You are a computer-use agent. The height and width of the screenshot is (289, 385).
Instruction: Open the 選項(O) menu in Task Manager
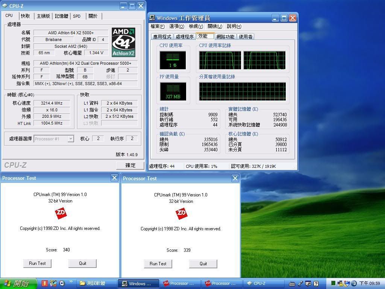177,26
